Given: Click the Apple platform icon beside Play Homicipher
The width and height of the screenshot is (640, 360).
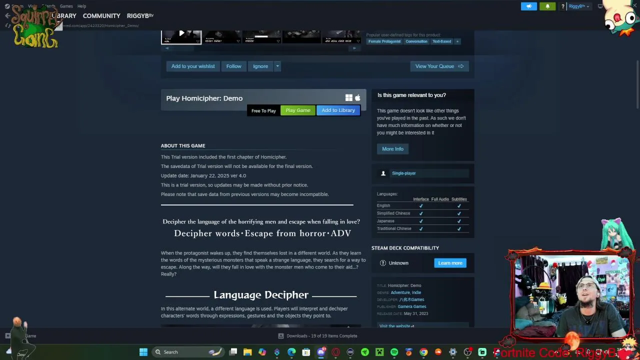Looking at the screenshot, I should coord(357,98).
